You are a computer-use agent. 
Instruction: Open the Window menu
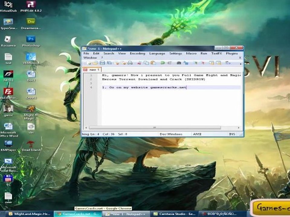(x=90, y=58)
